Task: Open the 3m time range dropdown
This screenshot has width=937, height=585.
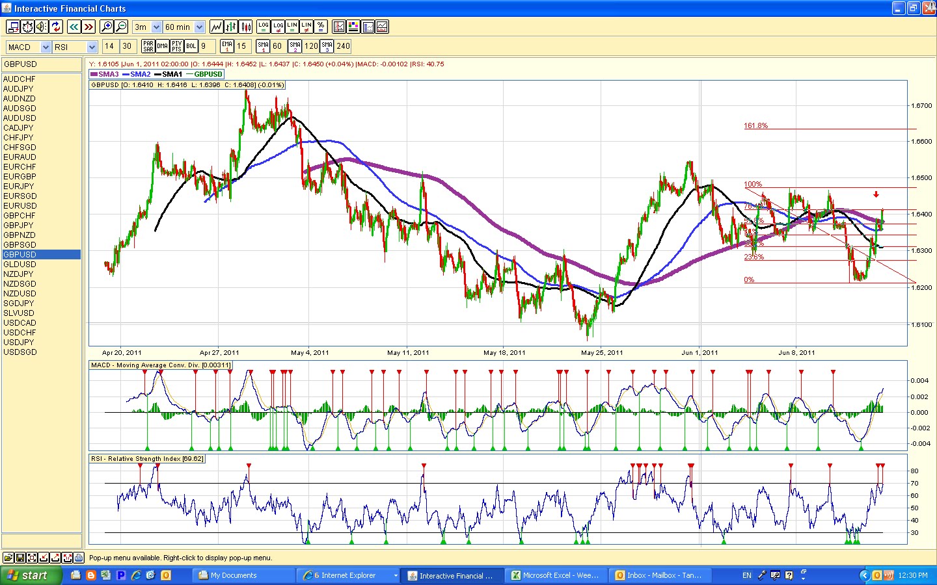Action: tap(156, 27)
